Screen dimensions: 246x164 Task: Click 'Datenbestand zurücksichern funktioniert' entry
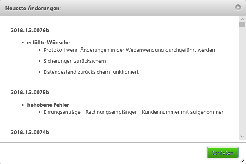[91, 72]
